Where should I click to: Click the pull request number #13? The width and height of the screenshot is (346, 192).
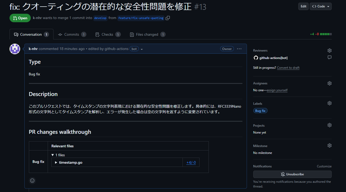point(200,7)
